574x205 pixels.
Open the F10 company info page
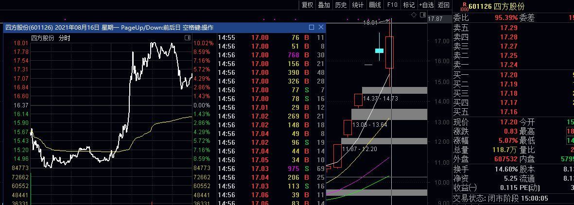click(392, 5)
